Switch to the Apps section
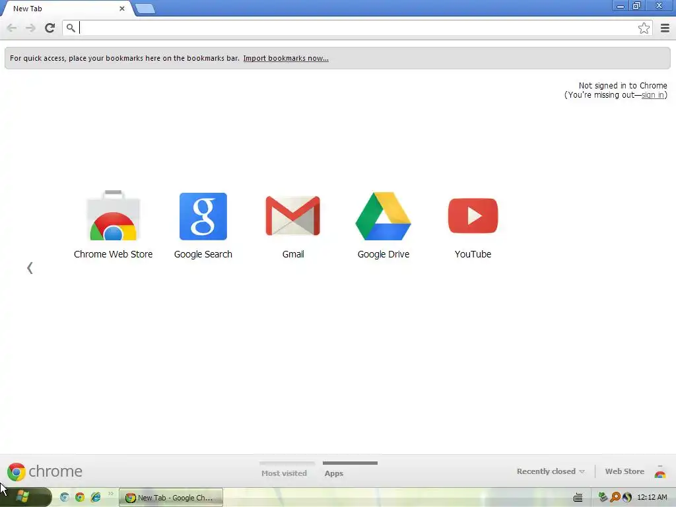Image resolution: width=676 pixels, height=507 pixels. coord(333,473)
